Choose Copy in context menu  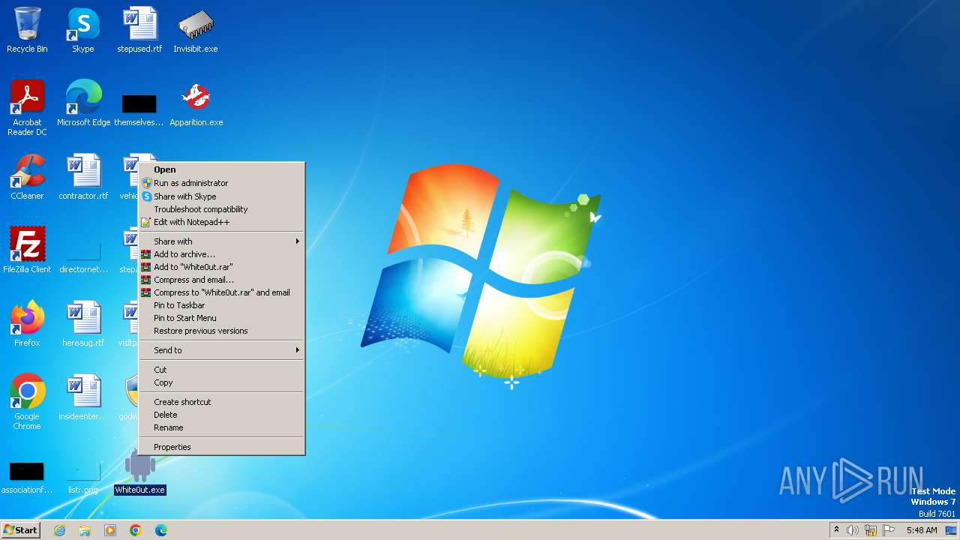coord(222,382)
